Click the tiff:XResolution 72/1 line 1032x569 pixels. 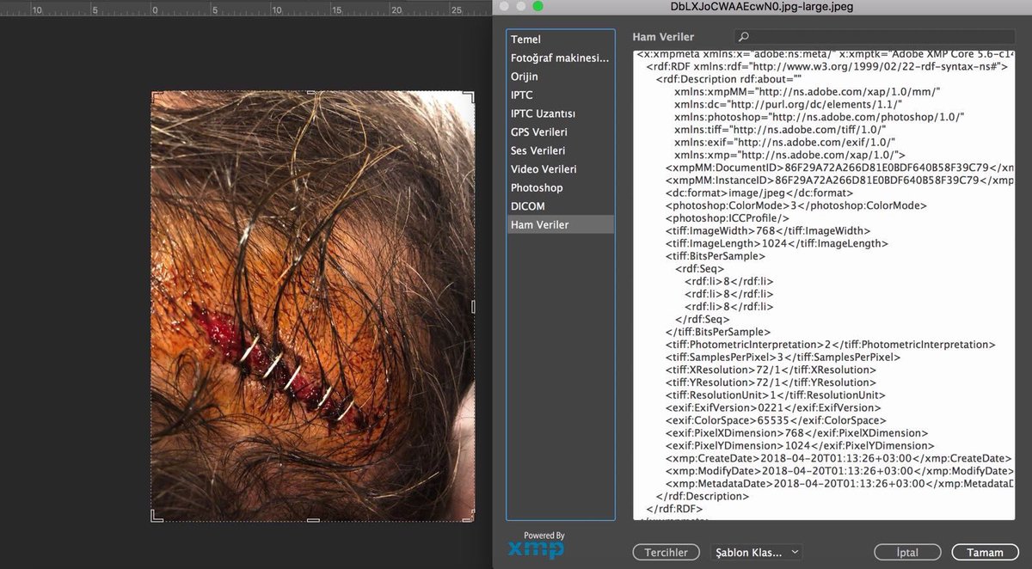(770, 370)
